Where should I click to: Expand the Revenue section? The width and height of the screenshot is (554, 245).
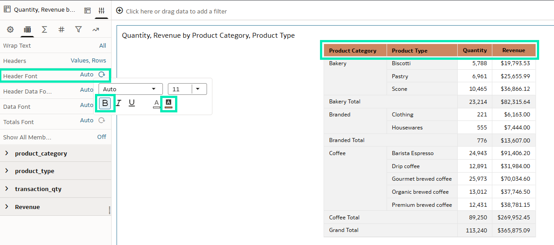(7, 207)
